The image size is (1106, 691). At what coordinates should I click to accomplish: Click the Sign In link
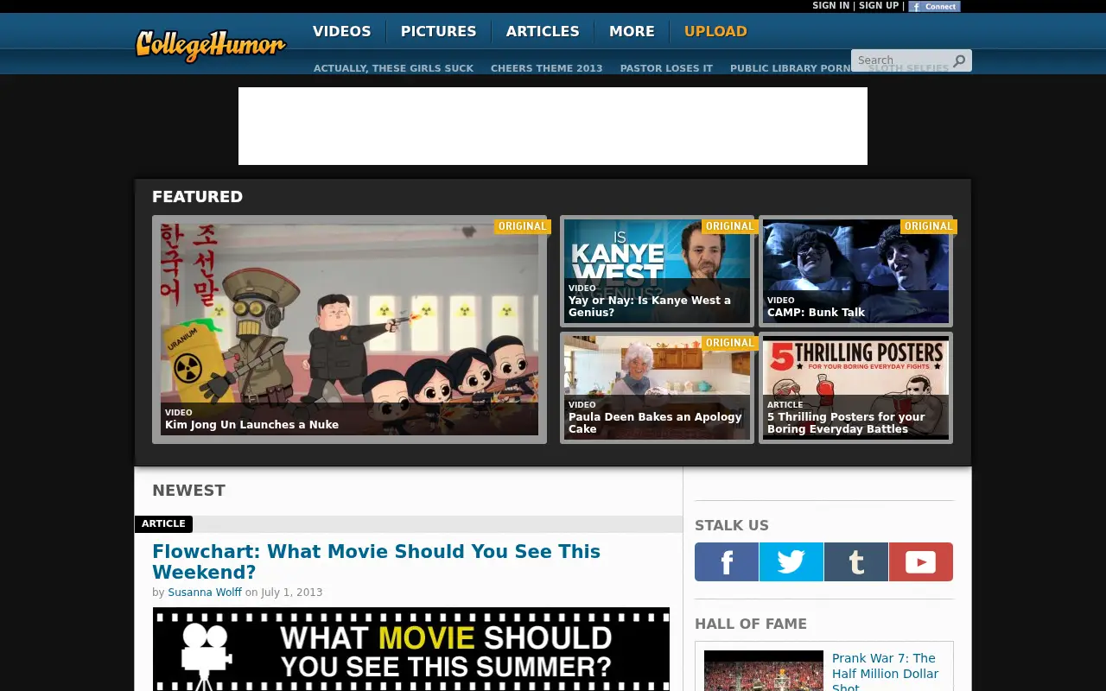[830, 6]
